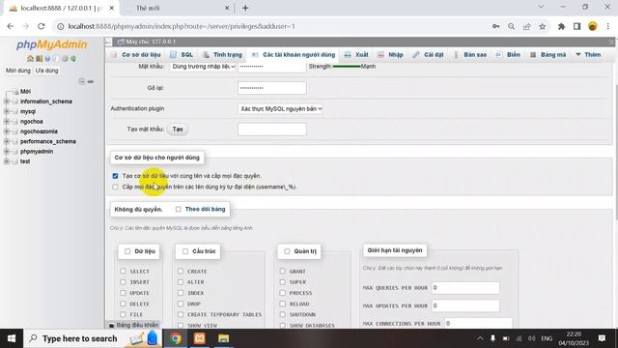The height and width of the screenshot is (348, 618).
Task: Open the Chrome profile avatar
Action: point(592,26)
